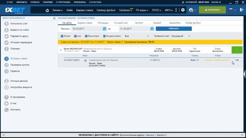The height and width of the screenshot is (138, 246).
Task: Open the Зеркало 2 link
Action: 161,135
